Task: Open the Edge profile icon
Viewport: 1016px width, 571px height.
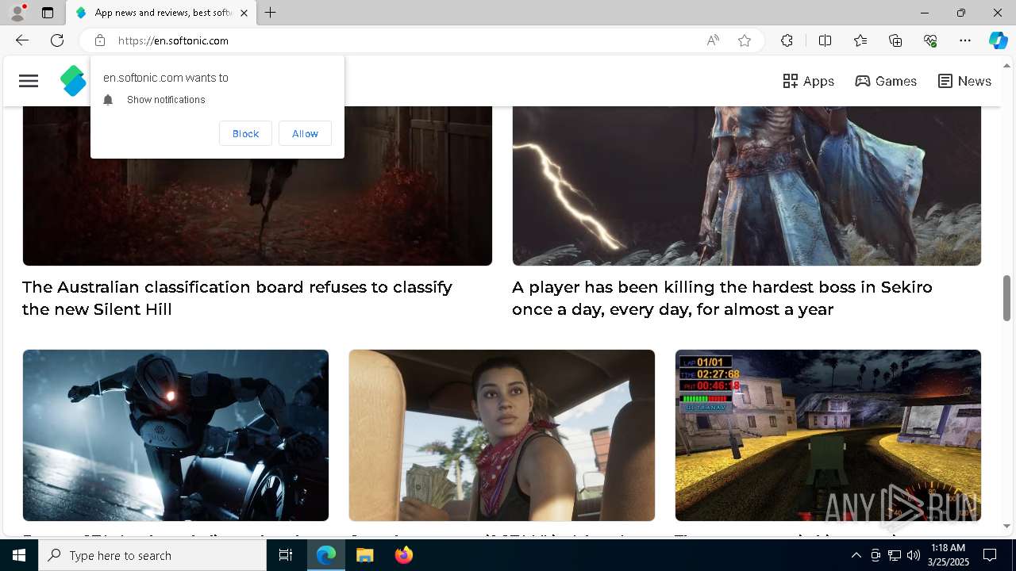Action: tap(17, 13)
